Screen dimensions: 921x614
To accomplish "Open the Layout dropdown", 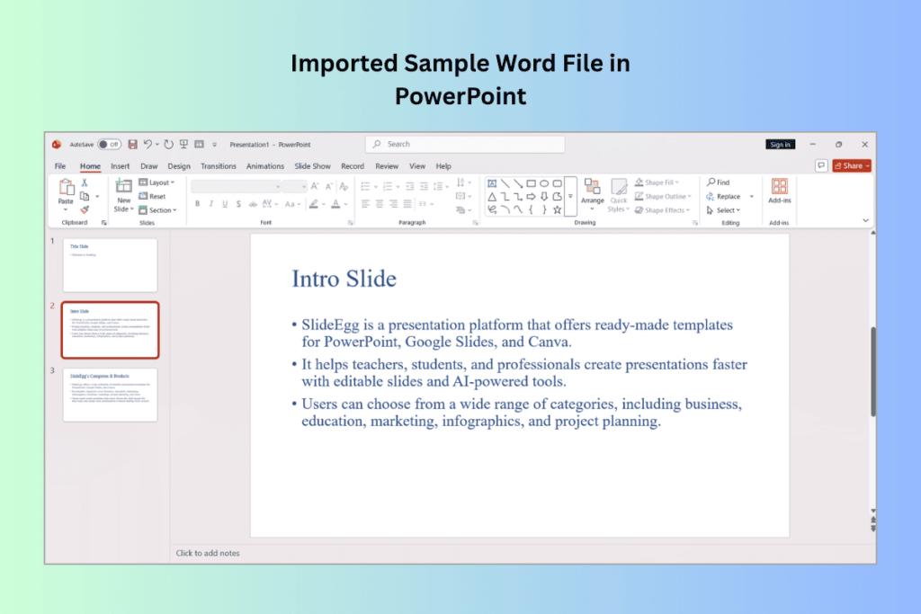I will (x=156, y=182).
